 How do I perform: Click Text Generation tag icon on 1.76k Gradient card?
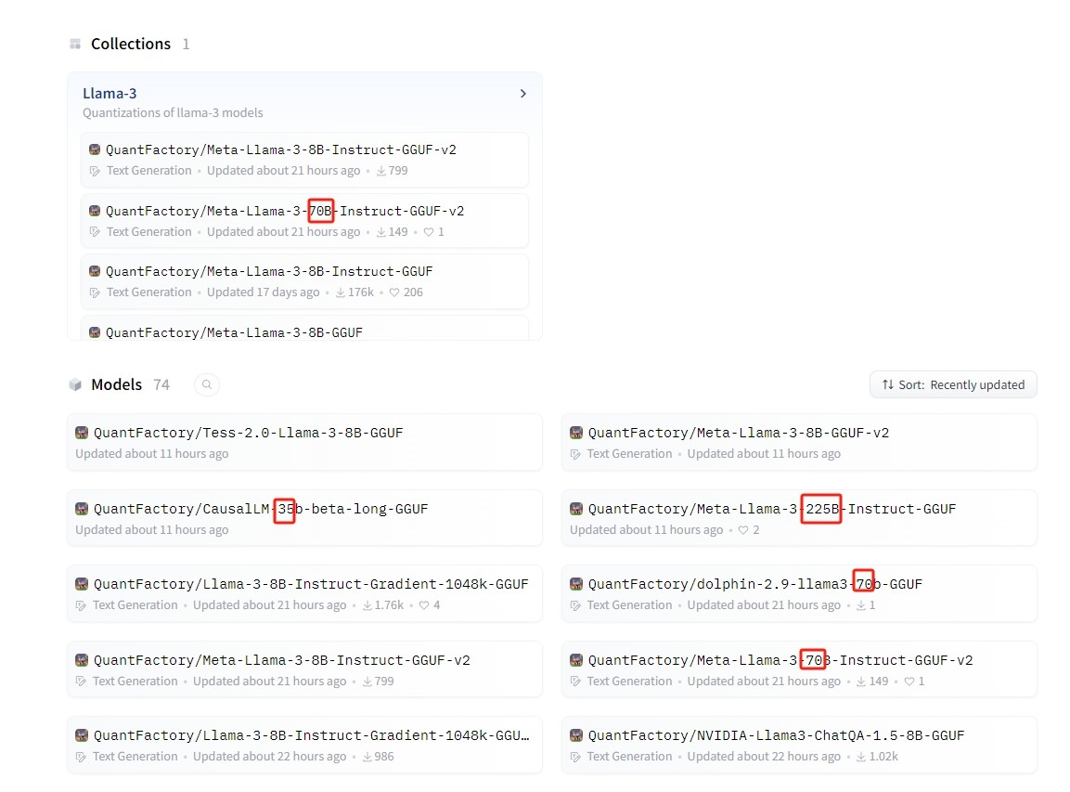82,605
